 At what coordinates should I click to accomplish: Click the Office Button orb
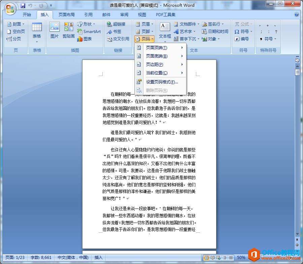[10, 9]
